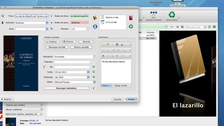Expand the first comments toolbar overflow chevron

tap(130, 44)
